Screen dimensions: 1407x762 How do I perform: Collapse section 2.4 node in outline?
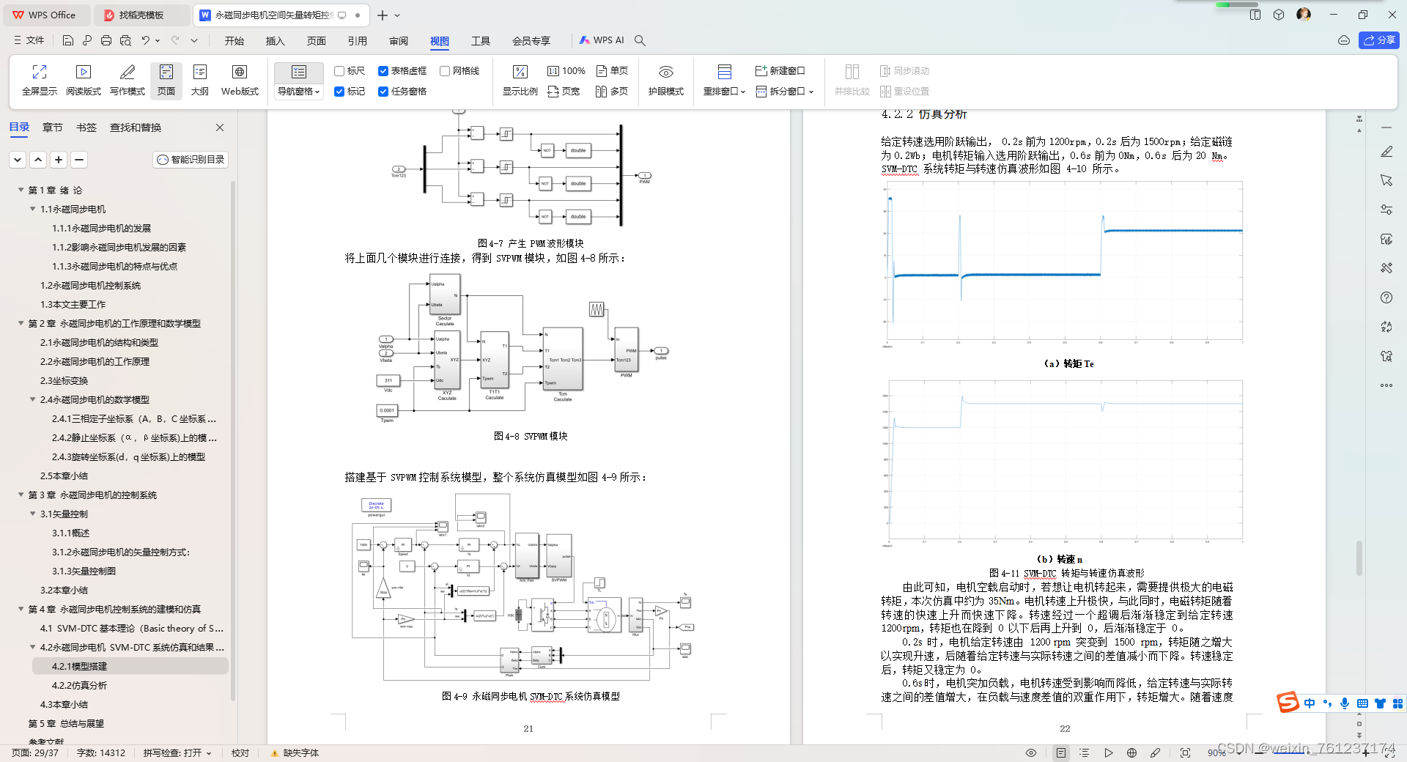click(x=33, y=399)
